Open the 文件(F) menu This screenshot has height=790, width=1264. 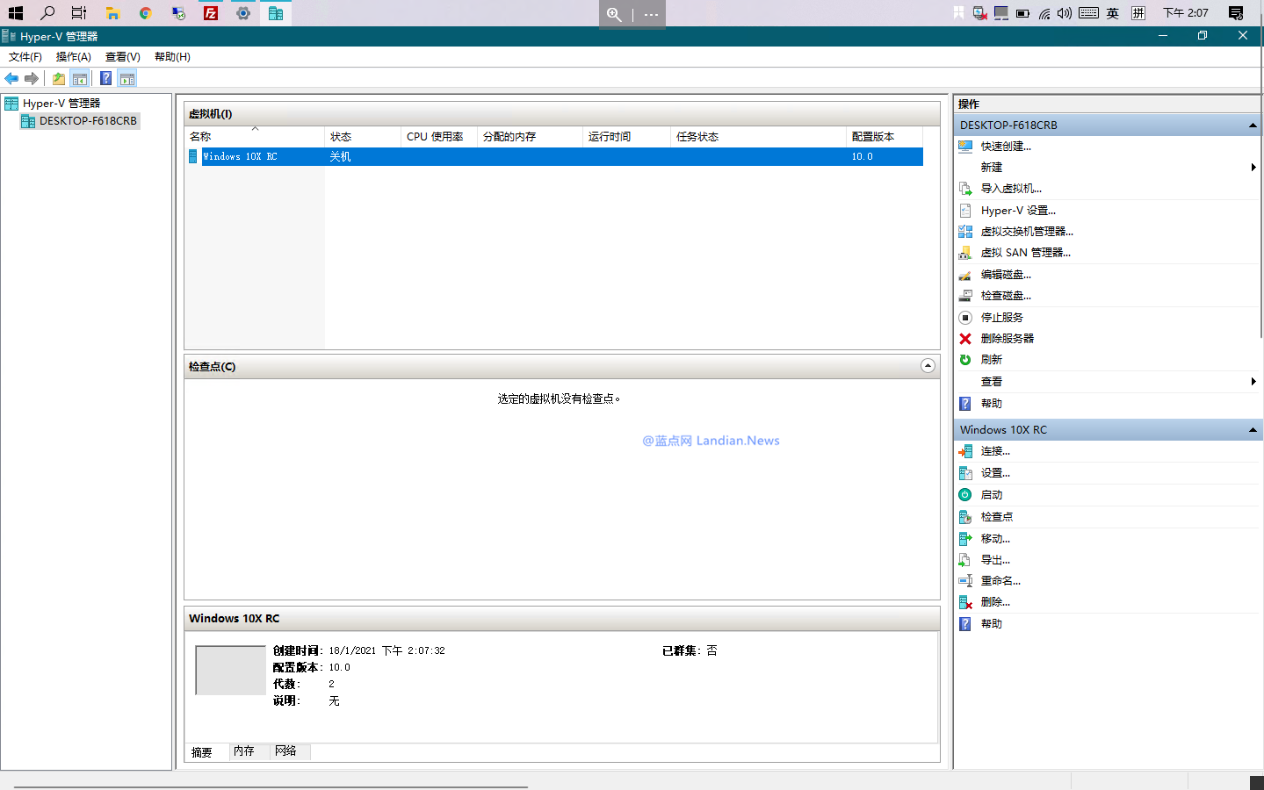click(25, 57)
